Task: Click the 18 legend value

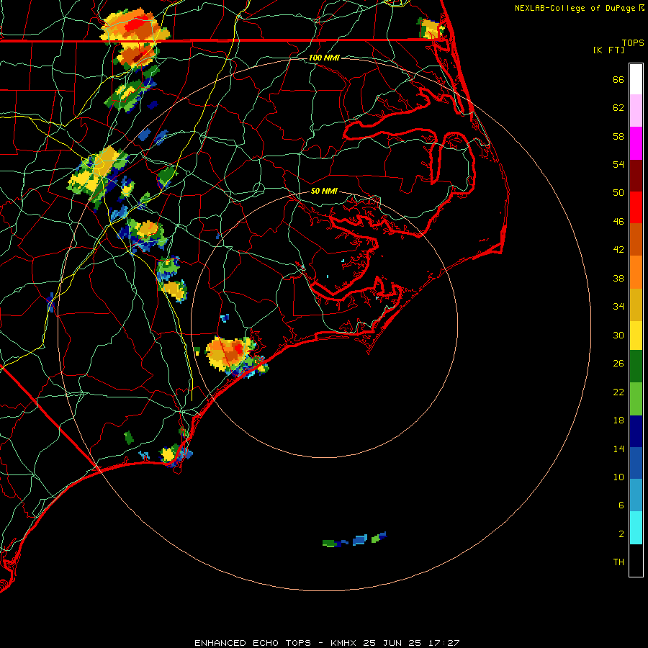Action: click(618, 420)
